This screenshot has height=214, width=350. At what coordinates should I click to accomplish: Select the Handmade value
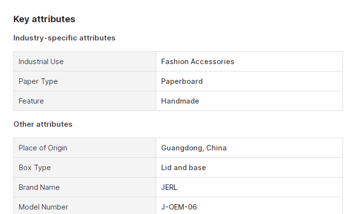click(180, 101)
